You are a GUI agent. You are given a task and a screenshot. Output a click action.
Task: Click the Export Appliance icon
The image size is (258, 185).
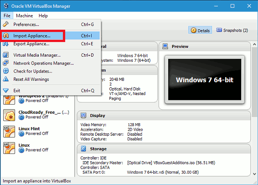click(5, 44)
